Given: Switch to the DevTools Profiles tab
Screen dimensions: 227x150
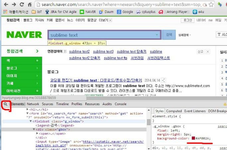Looking at the screenshot, I should 77,104.
